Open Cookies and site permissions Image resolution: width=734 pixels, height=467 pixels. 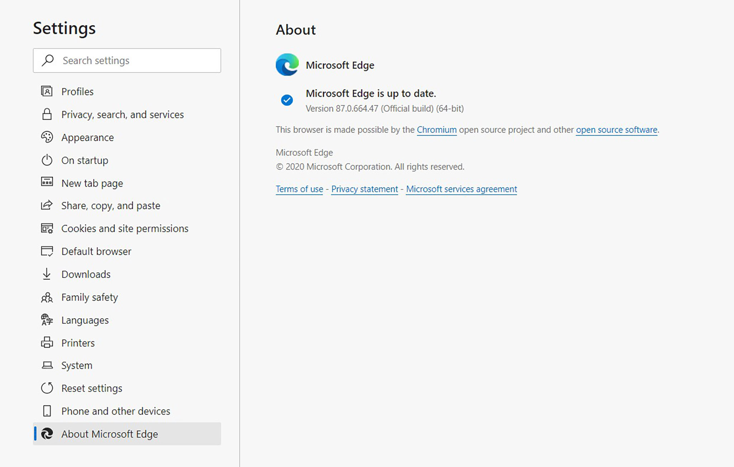tap(127, 228)
